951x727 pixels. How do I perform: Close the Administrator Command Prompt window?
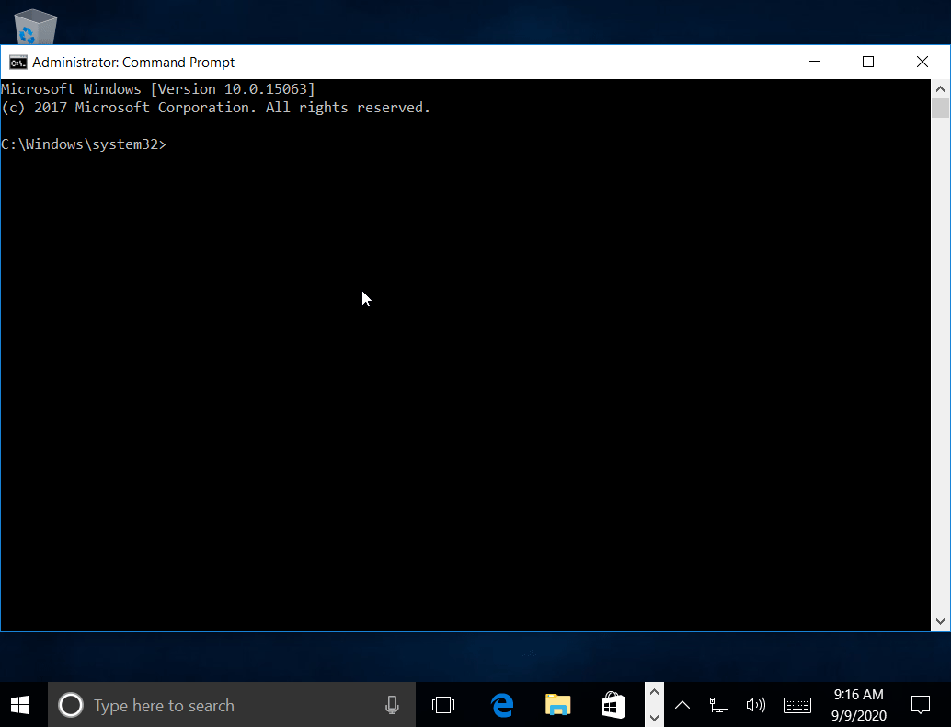[922, 62]
